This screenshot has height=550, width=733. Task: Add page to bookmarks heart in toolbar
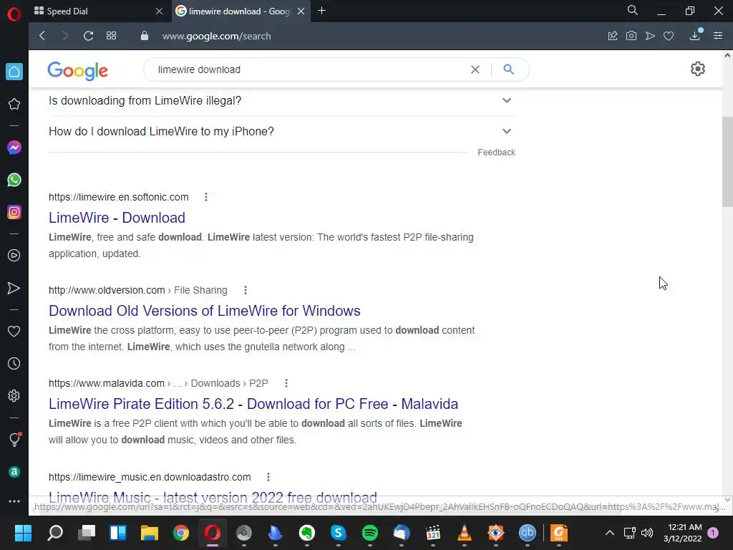669,36
